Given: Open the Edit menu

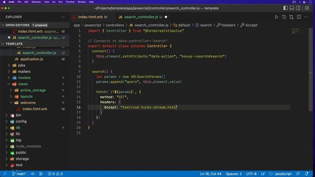Looking at the screenshot, I should (26, 2).
